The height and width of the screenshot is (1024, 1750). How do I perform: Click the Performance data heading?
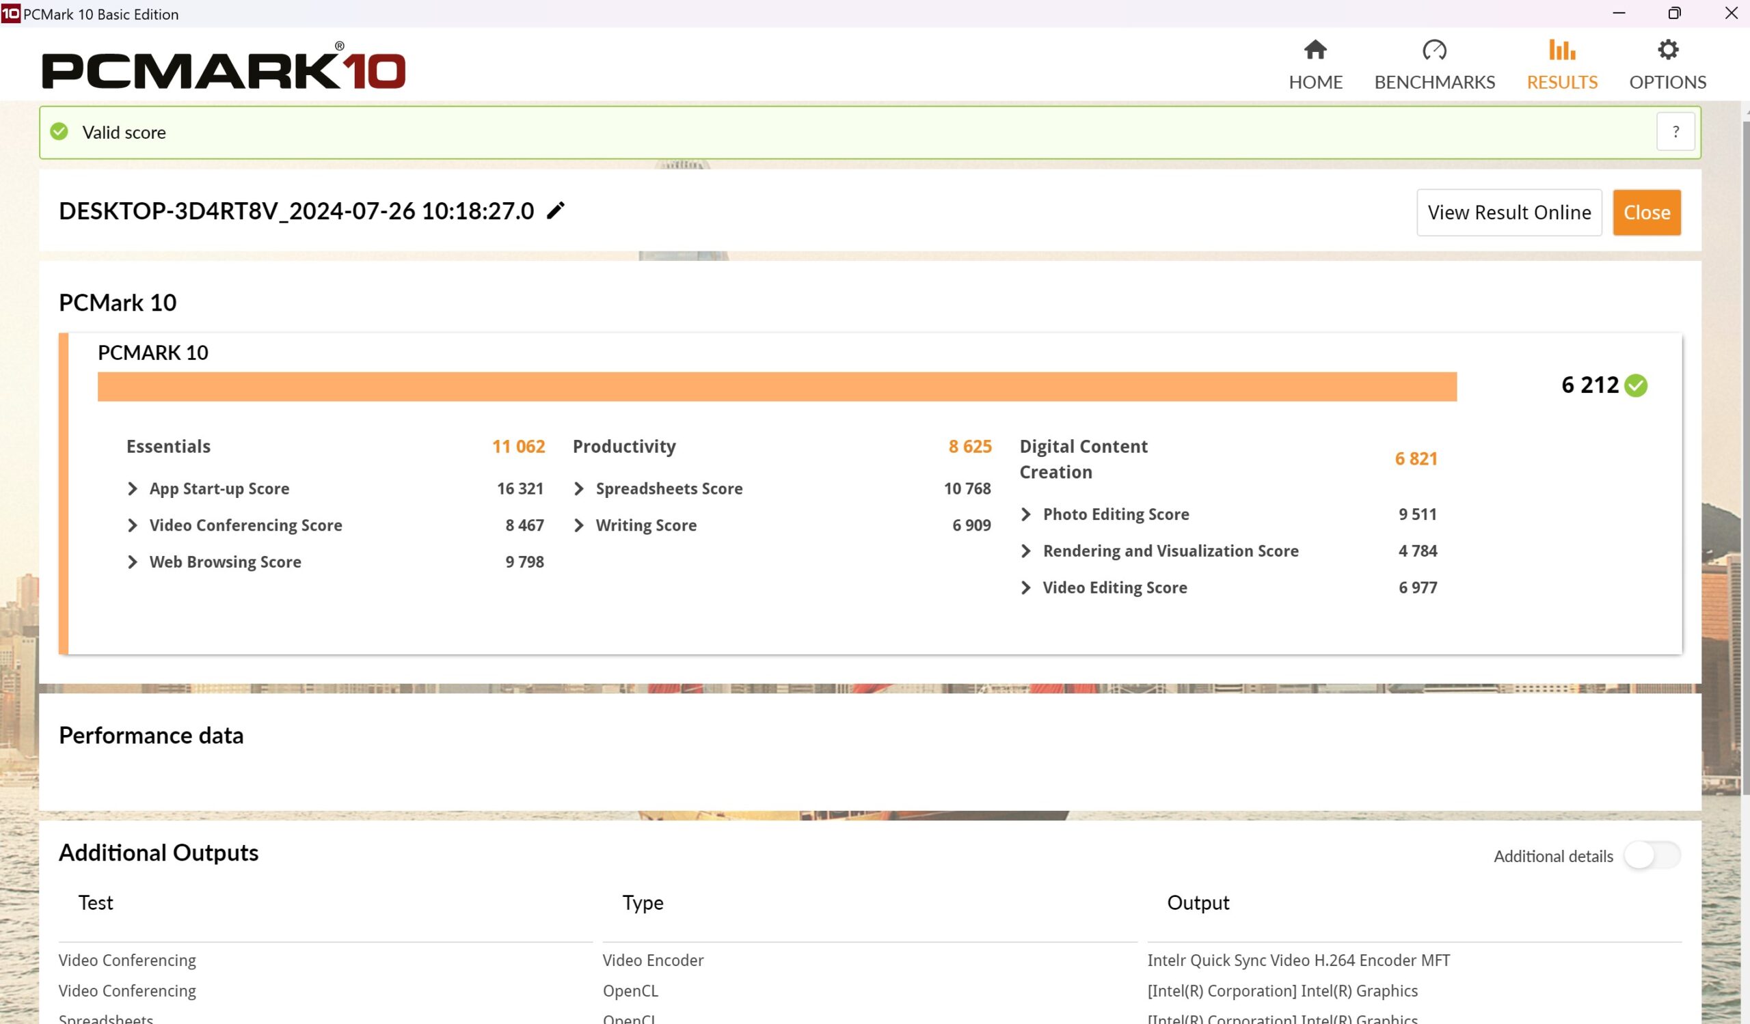pos(151,736)
